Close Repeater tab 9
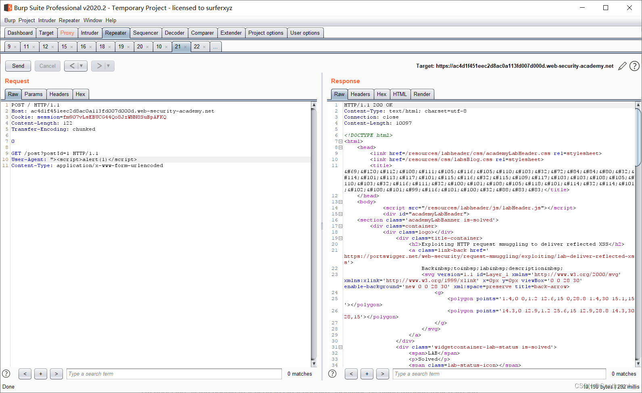The width and height of the screenshot is (642, 393). pos(15,47)
